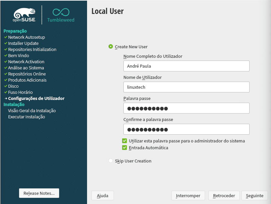The height and width of the screenshot is (204, 271).
Task: Click the Confirme a palavra passe field
Action: point(186,129)
